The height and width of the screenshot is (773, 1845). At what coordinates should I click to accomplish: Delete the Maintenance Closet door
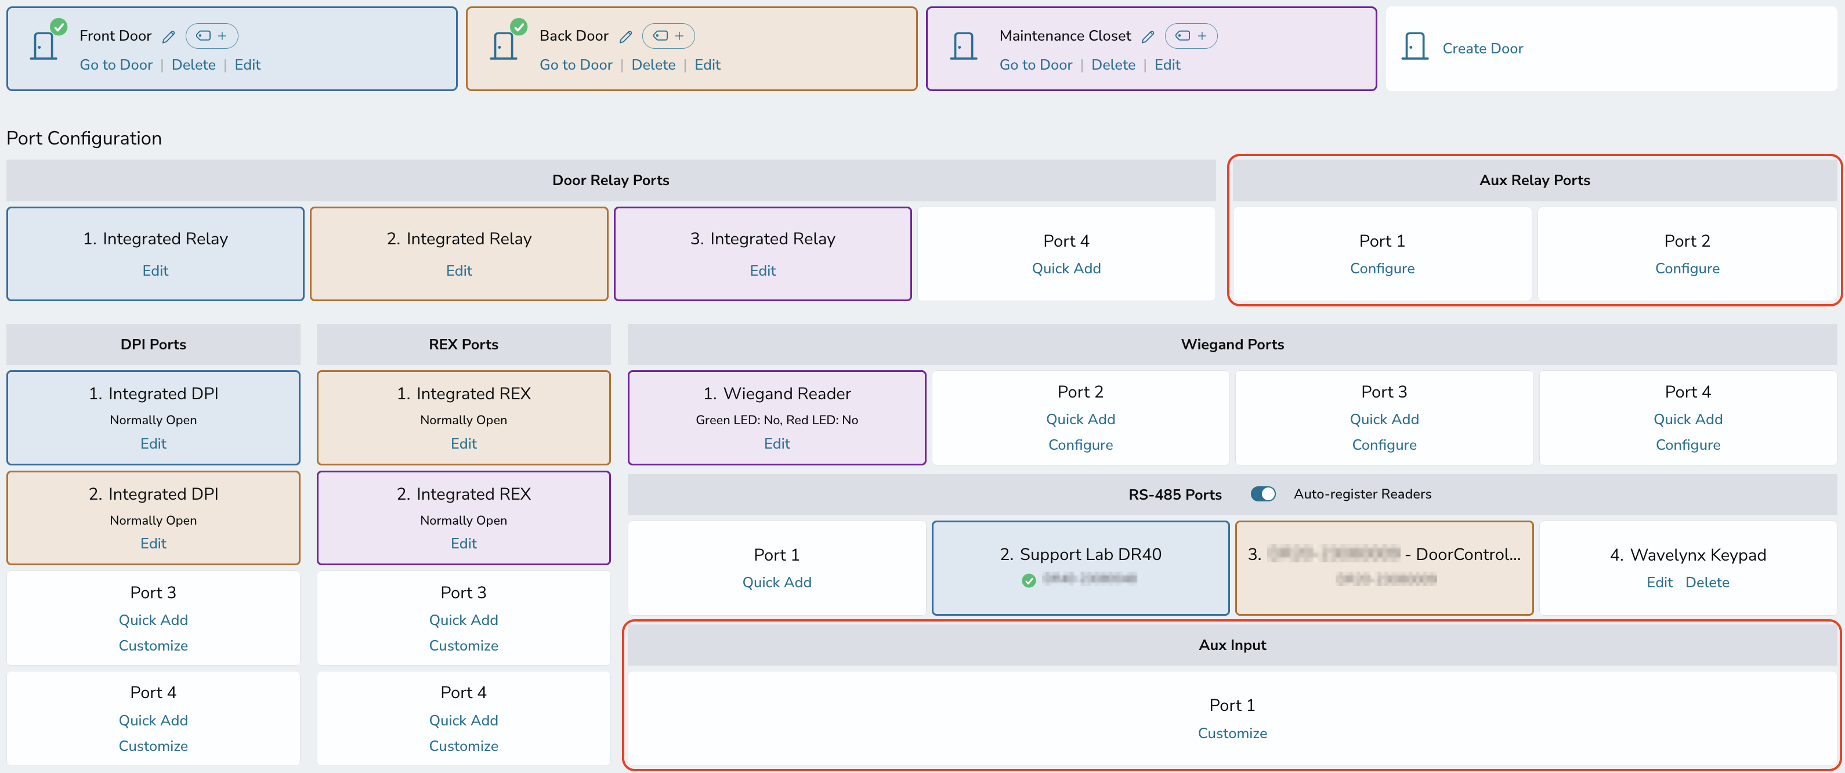pos(1113,64)
